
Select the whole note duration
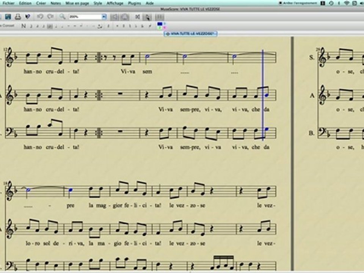tap(69, 26)
